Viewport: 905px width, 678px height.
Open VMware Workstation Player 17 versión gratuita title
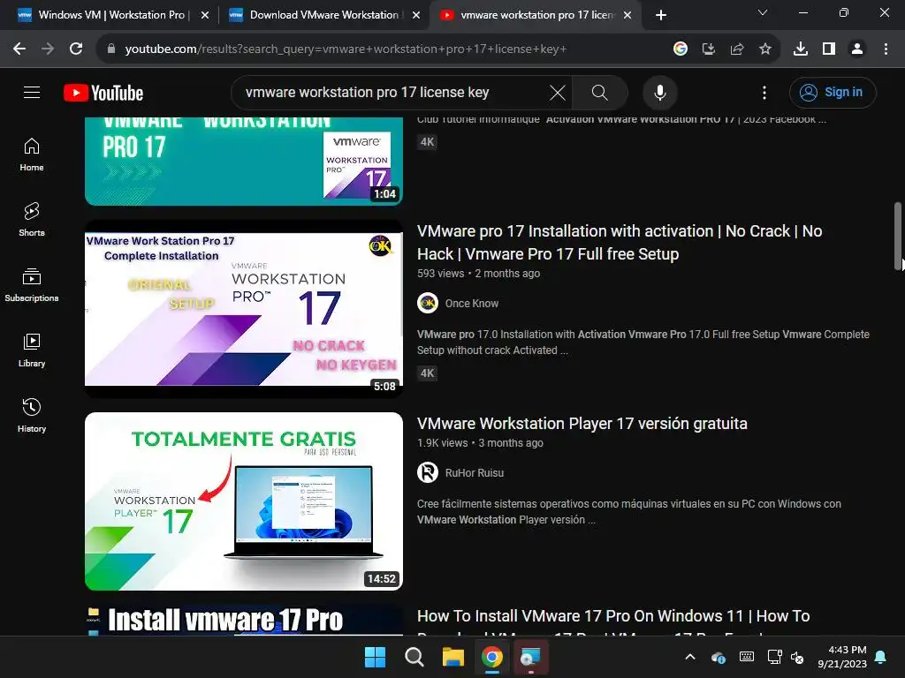[582, 424]
